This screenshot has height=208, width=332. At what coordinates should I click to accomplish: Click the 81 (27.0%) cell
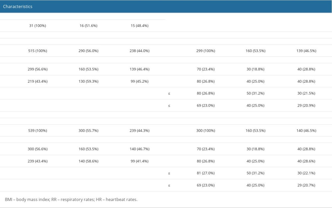[x=206, y=173]
